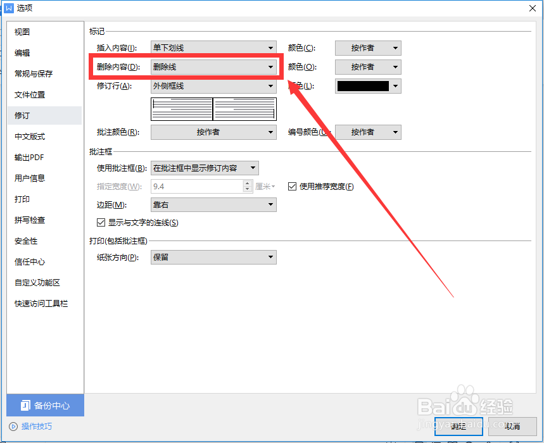Image resolution: width=544 pixels, height=443 pixels.
Task: Click the 取消 cancel button
Action: pyautogui.click(x=512, y=426)
